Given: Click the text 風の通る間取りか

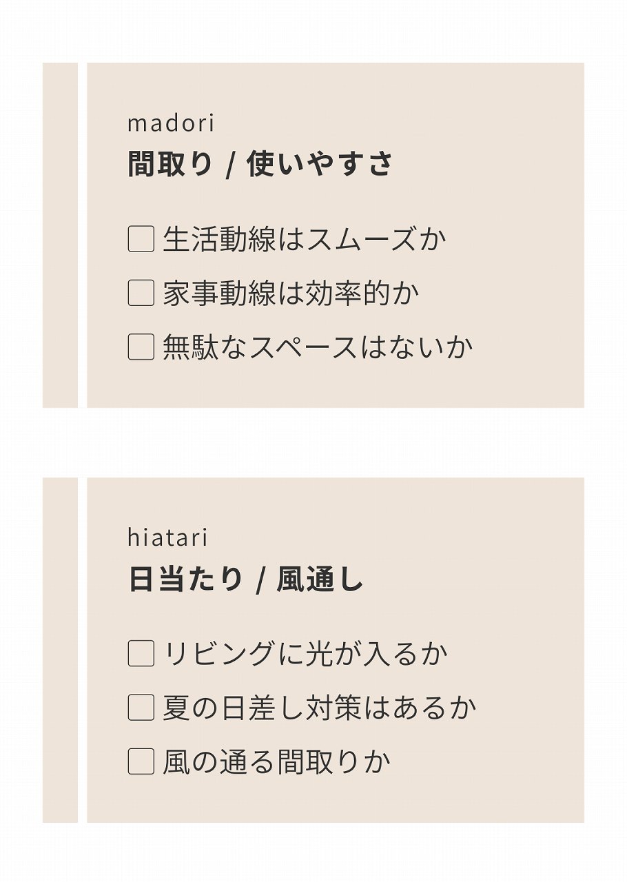Looking at the screenshot, I should 276,762.
